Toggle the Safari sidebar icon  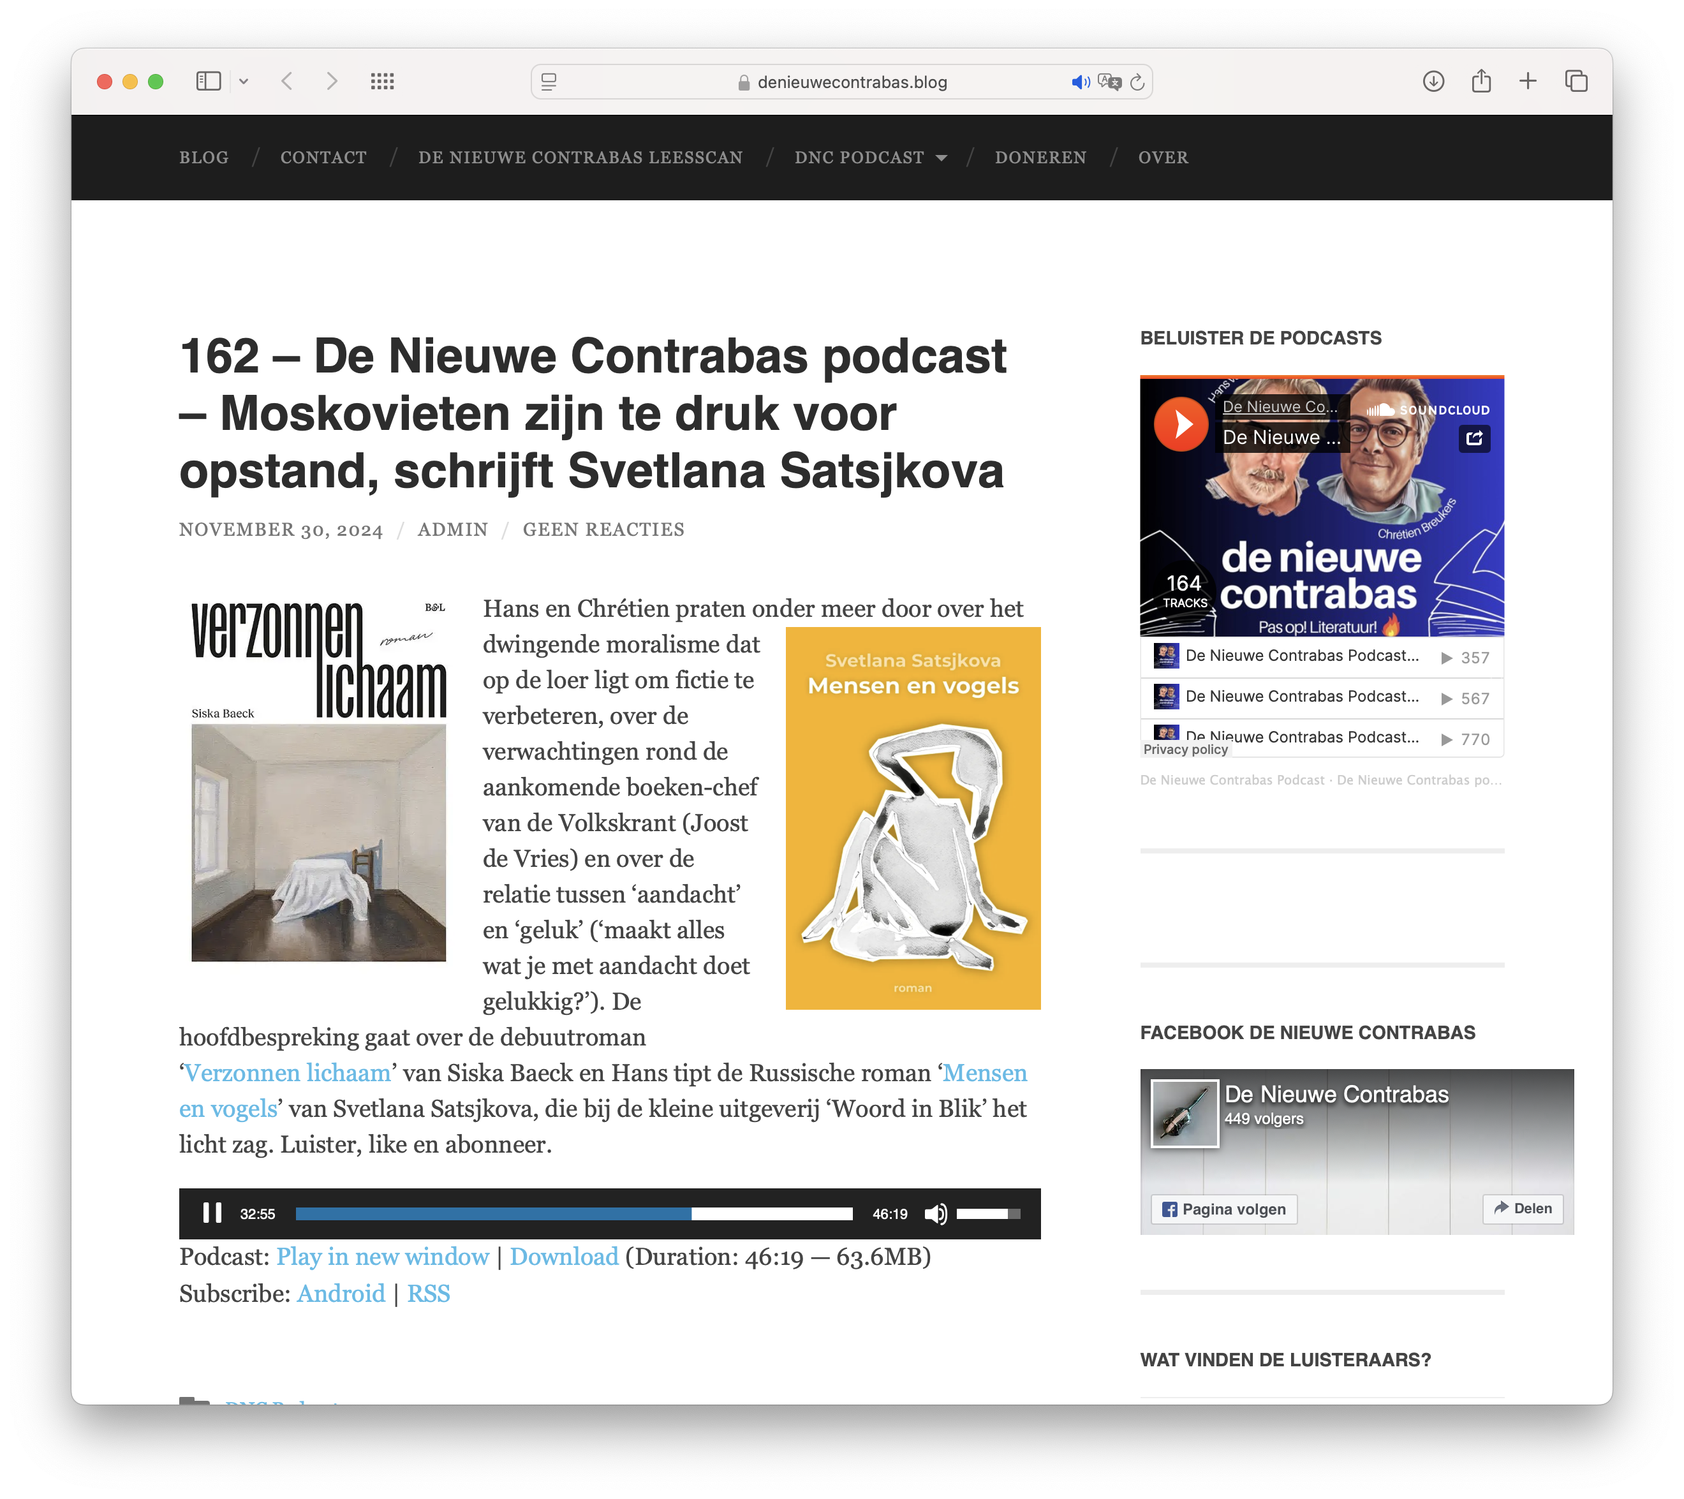click(209, 81)
